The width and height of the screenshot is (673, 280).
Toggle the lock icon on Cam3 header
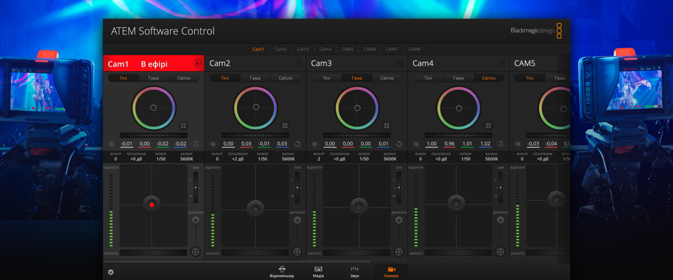(400, 63)
